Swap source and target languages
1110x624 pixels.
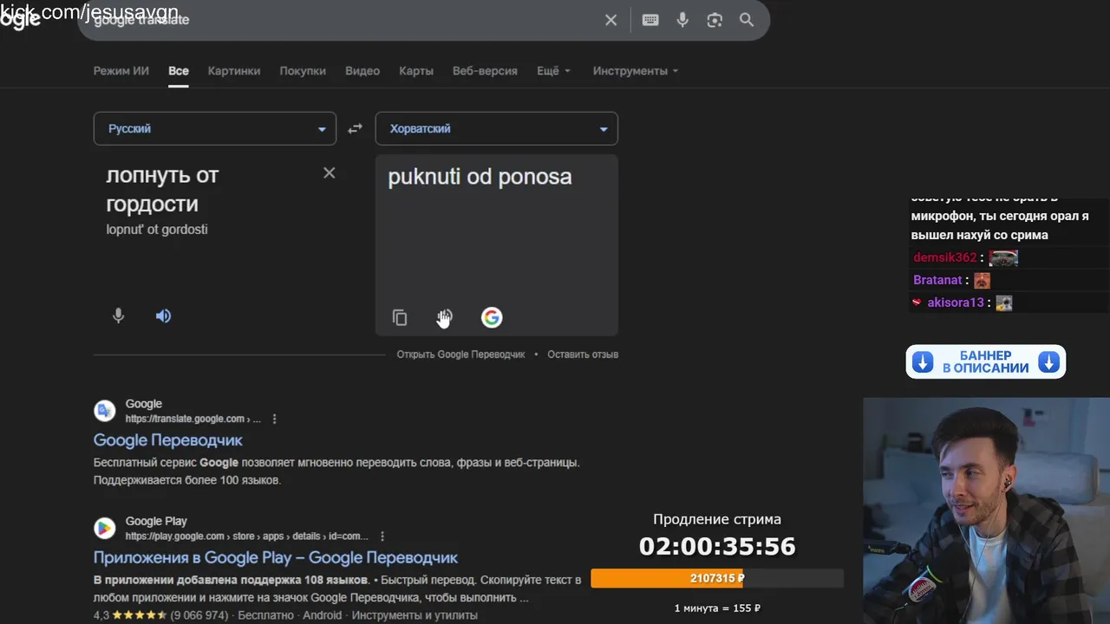355,128
